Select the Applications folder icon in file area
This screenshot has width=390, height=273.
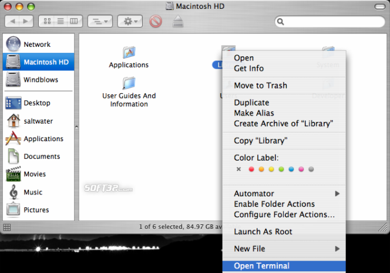click(x=129, y=53)
